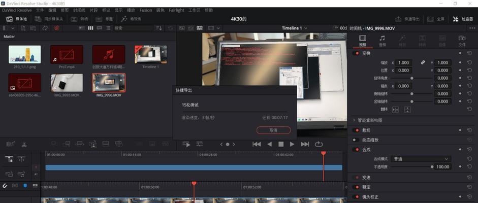Enable the 动态缩放 (Dynamic Zoom) switch

356,140
